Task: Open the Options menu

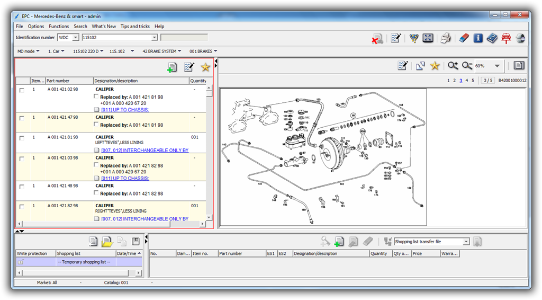Action: (x=36, y=27)
